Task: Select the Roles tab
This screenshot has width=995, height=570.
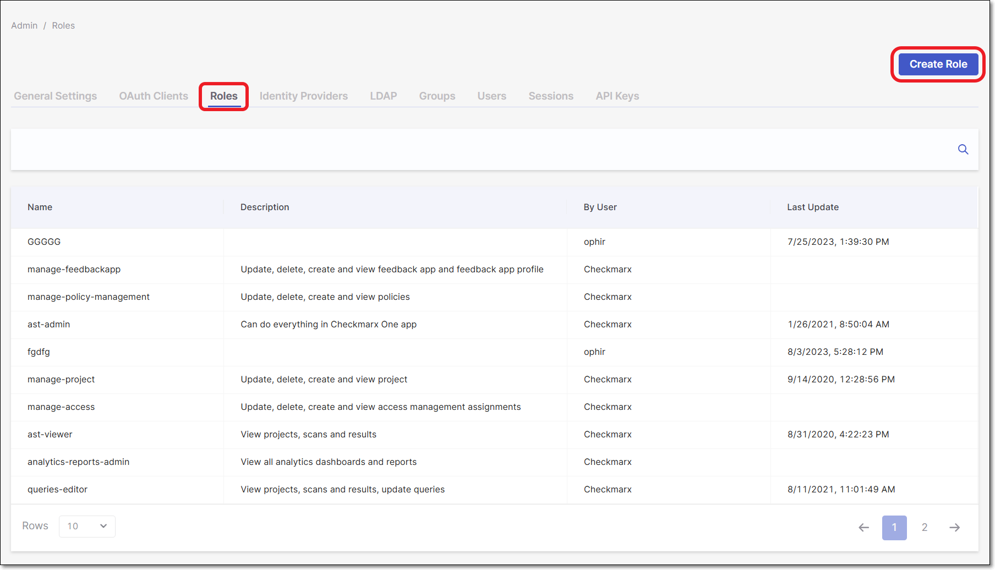Action: click(x=224, y=96)
